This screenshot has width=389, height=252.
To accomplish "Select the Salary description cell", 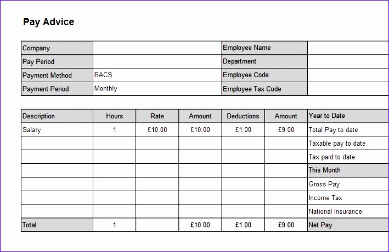I will tap(57, 130).
